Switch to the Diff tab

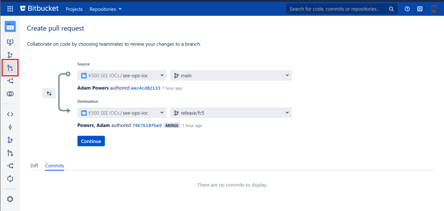[x=34, y=166]
